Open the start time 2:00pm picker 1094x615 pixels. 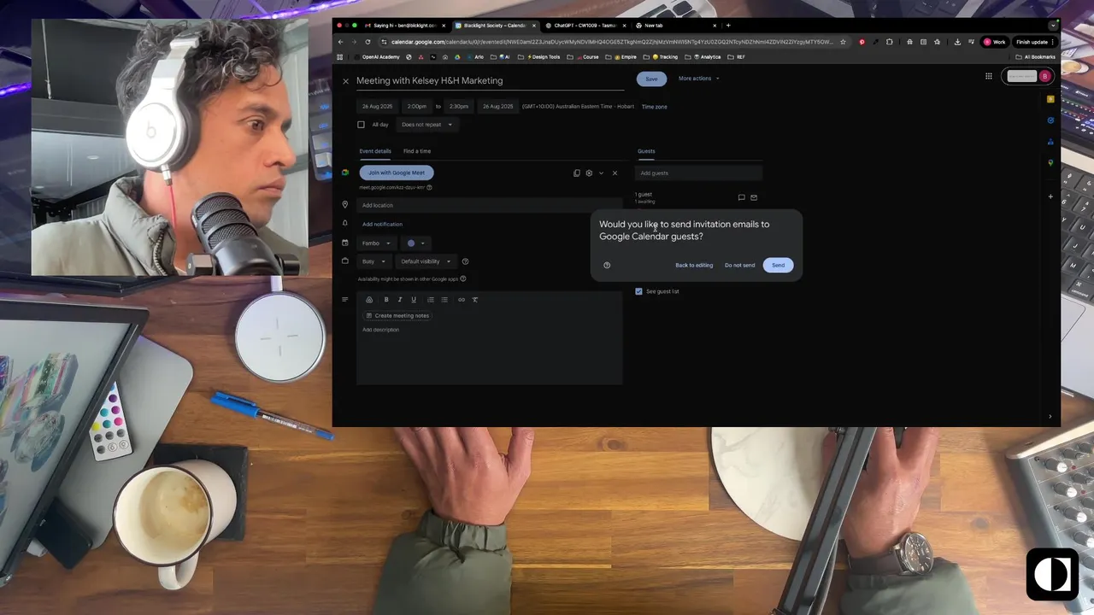point(417,107)
